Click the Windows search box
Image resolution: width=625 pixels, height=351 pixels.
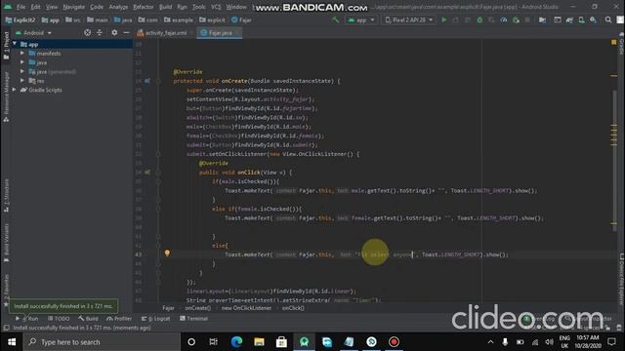pyautogui.click(x=102, y=342)
